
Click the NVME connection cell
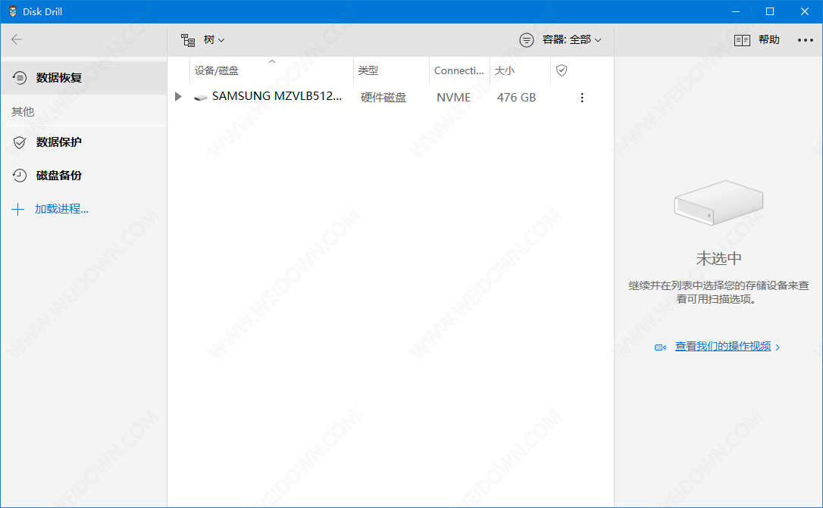click(x=453, y=98)
